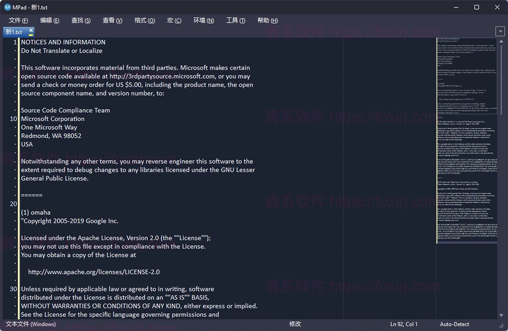This screenshot has width=508, height=331.
Task: Click the MPad icon in the title bar
Action: click(x=7, y=7)
